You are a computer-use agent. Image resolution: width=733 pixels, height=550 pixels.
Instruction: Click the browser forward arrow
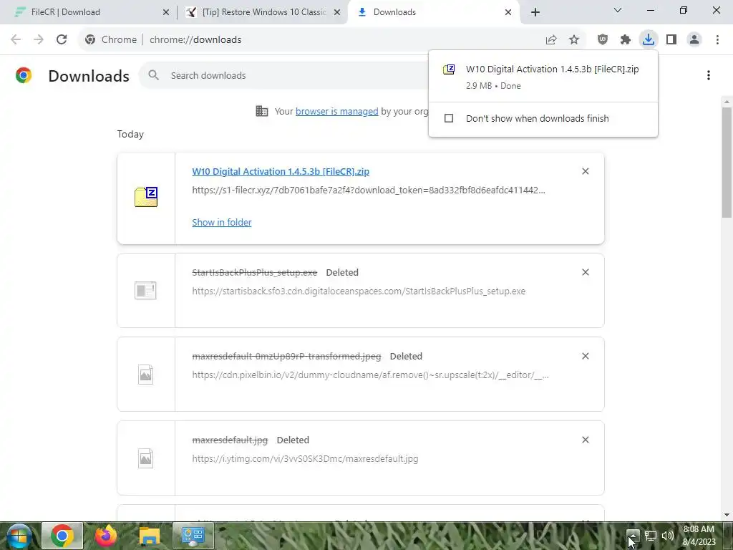click(39, 39)
